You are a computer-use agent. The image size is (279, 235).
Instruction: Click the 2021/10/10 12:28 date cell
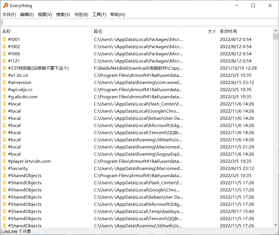[238, 68]
